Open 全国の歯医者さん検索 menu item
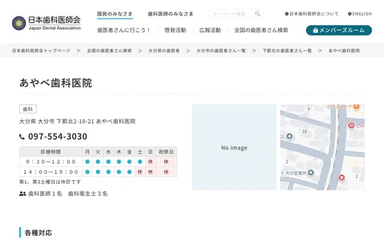The width and height of the screenshot is (384, 240). (x=265, y=30)
